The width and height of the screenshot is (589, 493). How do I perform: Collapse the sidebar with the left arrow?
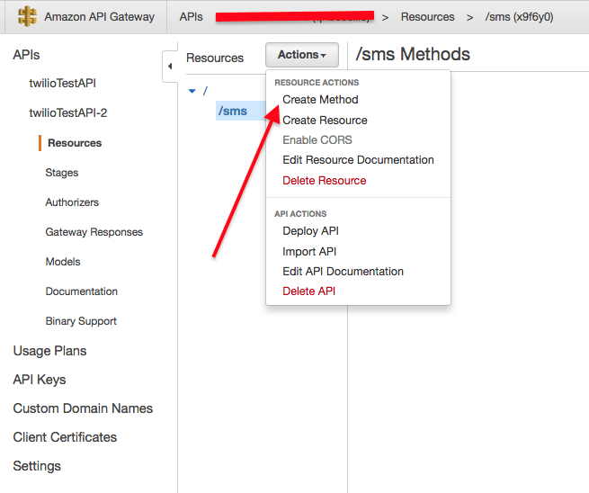170,67
